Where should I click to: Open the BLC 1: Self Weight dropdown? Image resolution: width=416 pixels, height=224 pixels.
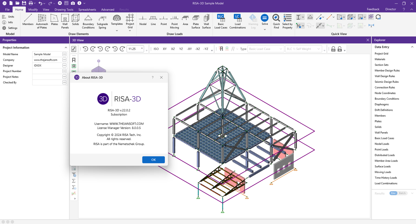point(303,49)
